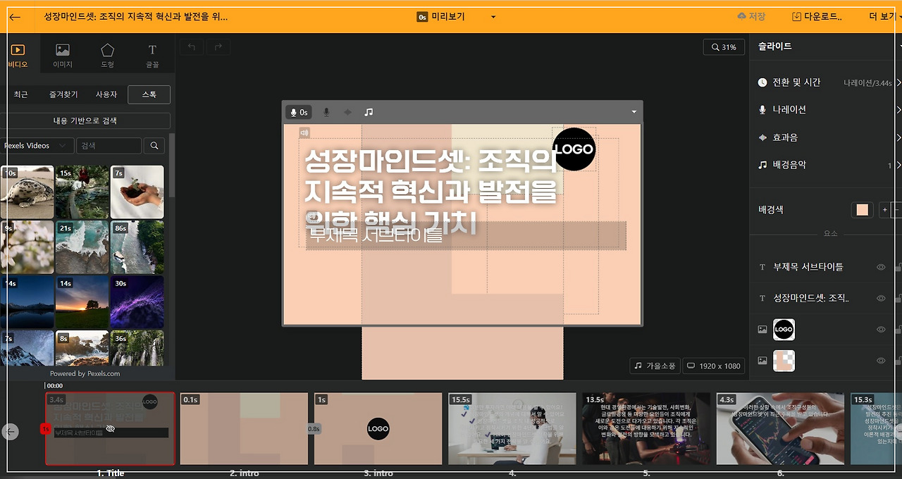Toggle visibility of 부제목 서브타이틀 element
Screen dimensions: 902x479
pyautogui.click(x=881, y=268)
